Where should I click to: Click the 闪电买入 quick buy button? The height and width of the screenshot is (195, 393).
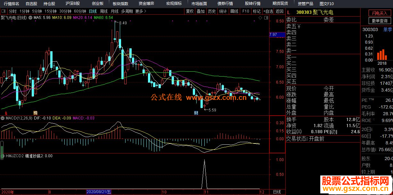tap(380, 13)
